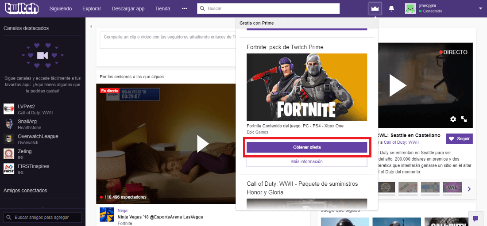
Task: Select the FIRSTinspires channel name
Action: point(34,166)
